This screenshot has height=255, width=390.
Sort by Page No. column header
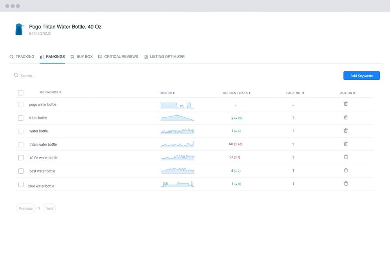[x=295, y=93]
